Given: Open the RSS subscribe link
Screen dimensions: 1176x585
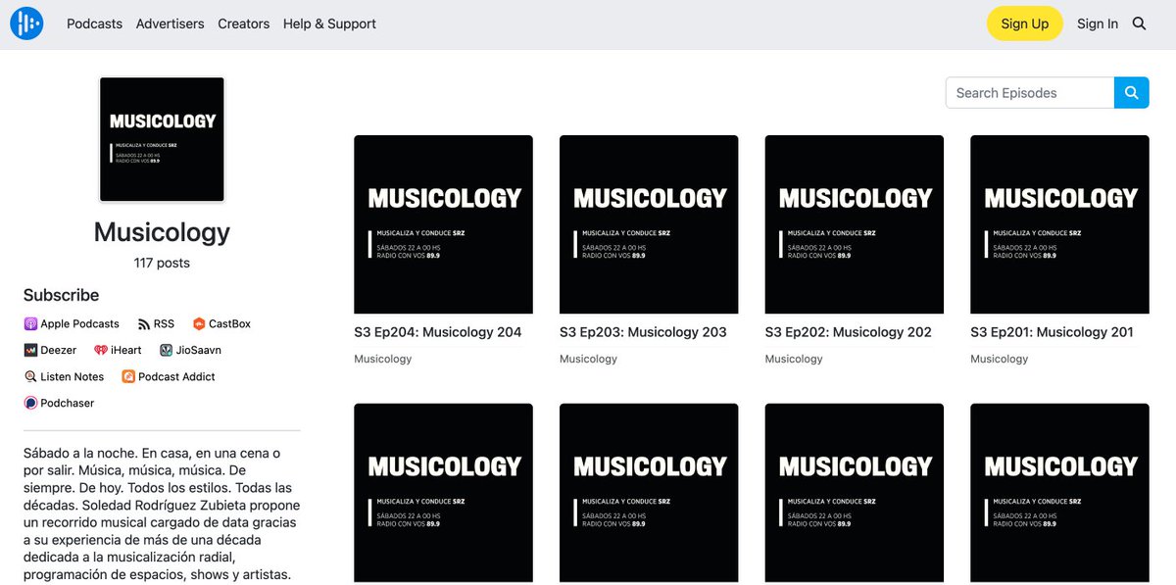Looking at the screenshot, I should pyautogui.click(x=156, y=323).
